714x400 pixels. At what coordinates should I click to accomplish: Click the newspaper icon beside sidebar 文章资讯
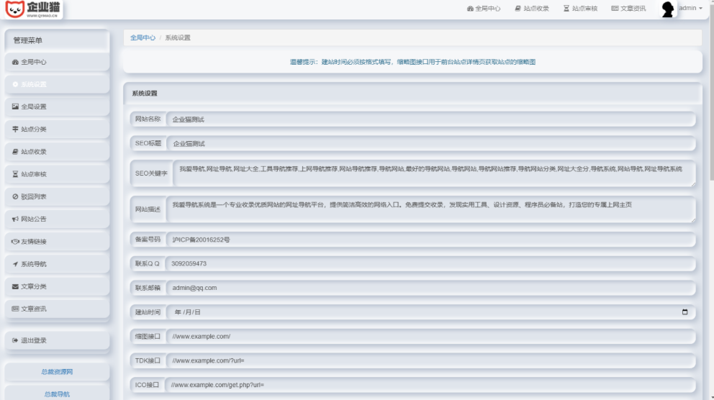[x=15, y=309]
